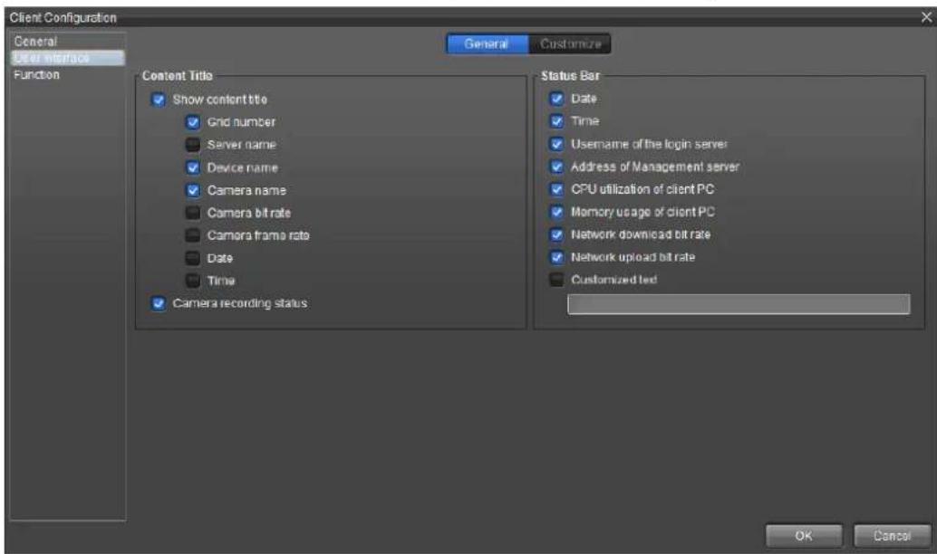Enable the Server name checkbox
This screenshot has width=937, height=554.
[x=192, y=145]
